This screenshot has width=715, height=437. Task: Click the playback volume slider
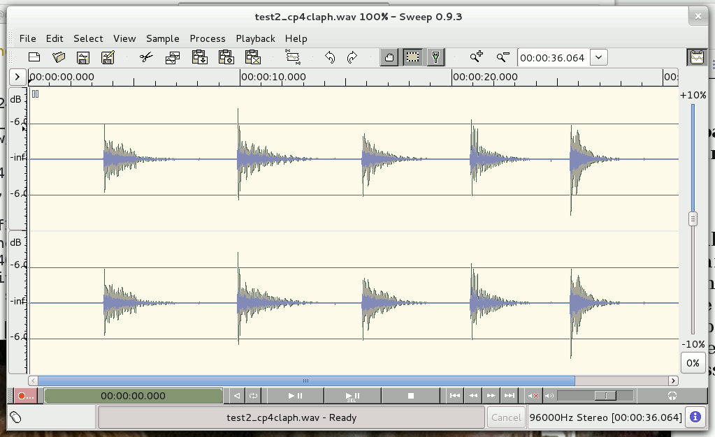pos(595,396)
